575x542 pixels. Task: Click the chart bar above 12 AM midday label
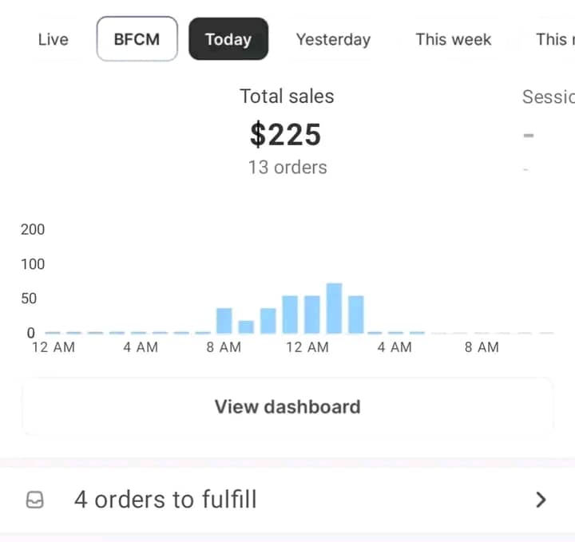(x=311, y=314)
